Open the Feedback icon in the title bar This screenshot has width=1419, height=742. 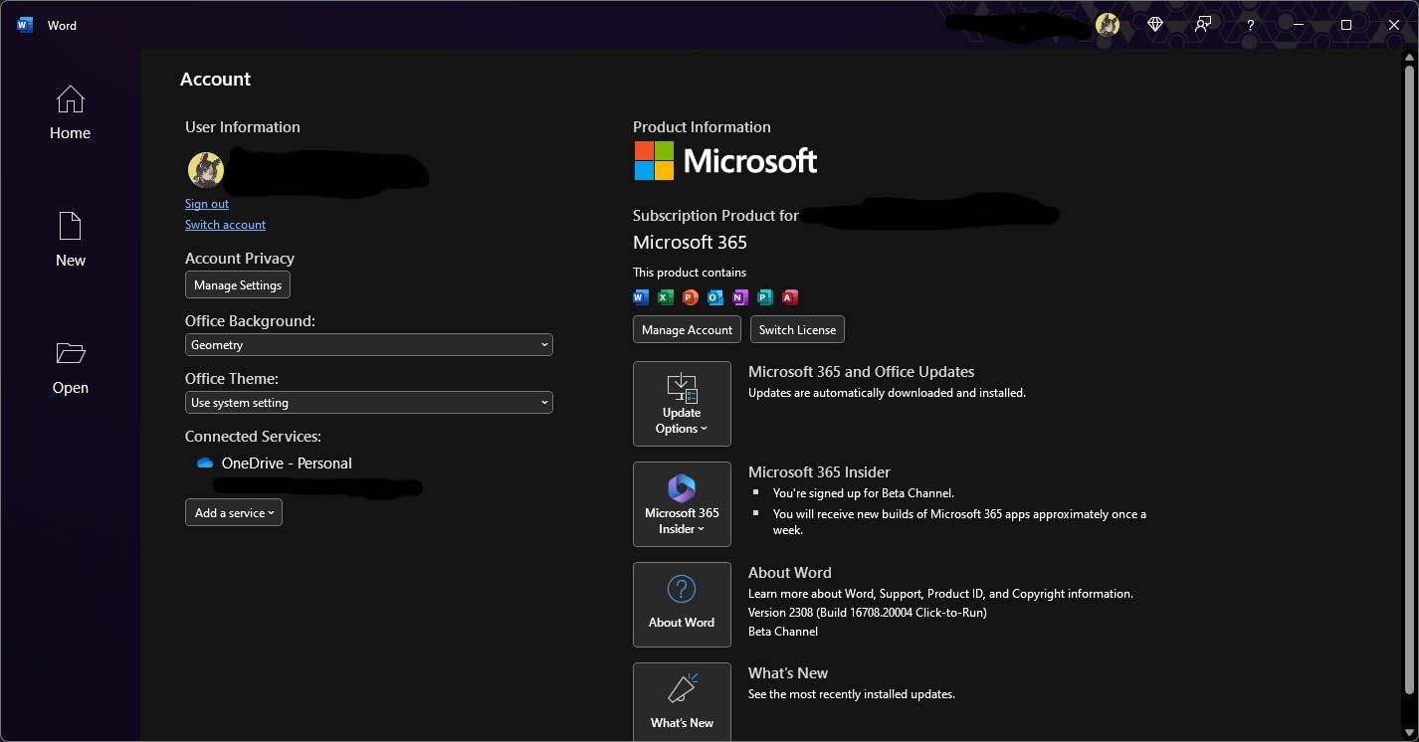(x=1202, y=24)
